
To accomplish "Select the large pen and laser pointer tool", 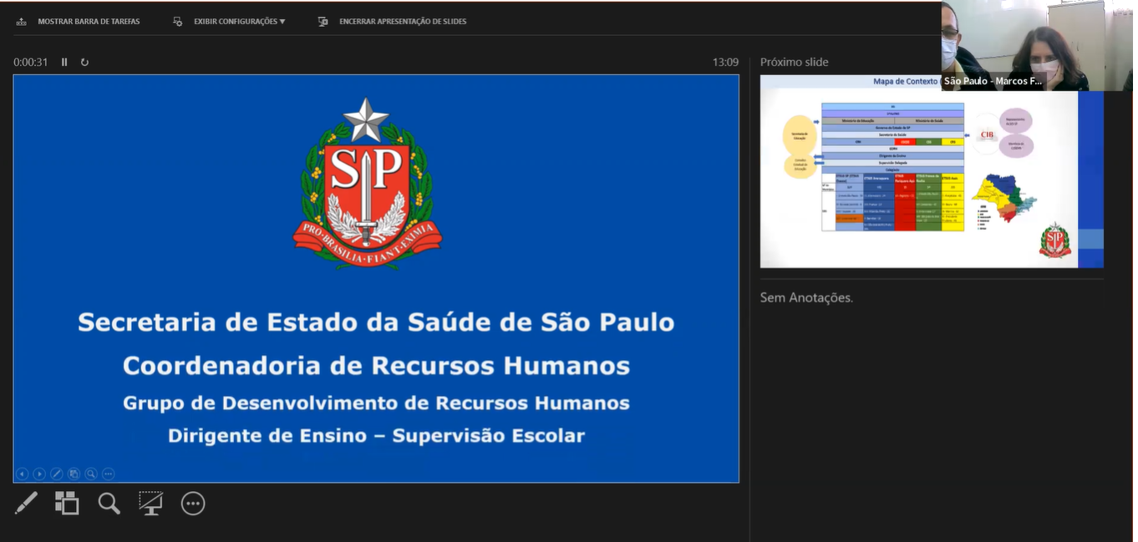I will (26, 503).
